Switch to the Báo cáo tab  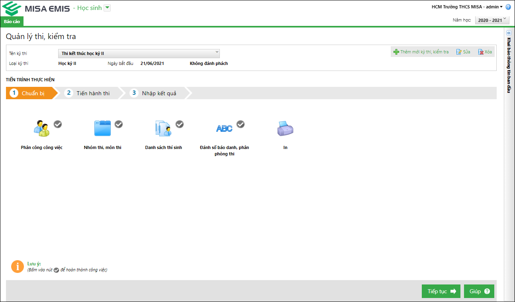[x=12, y=21]
